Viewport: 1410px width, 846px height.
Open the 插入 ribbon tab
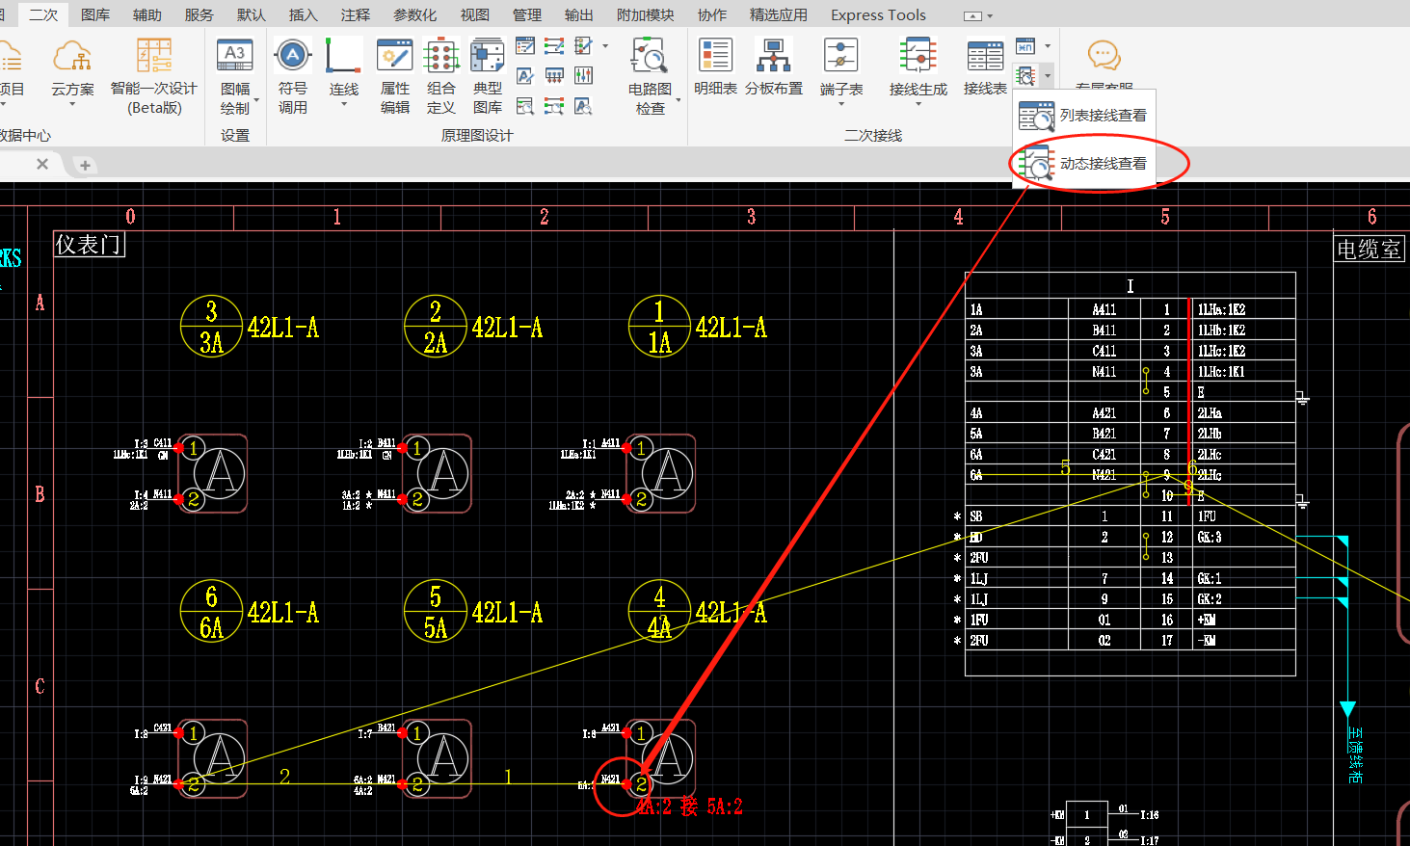point(304,14)
